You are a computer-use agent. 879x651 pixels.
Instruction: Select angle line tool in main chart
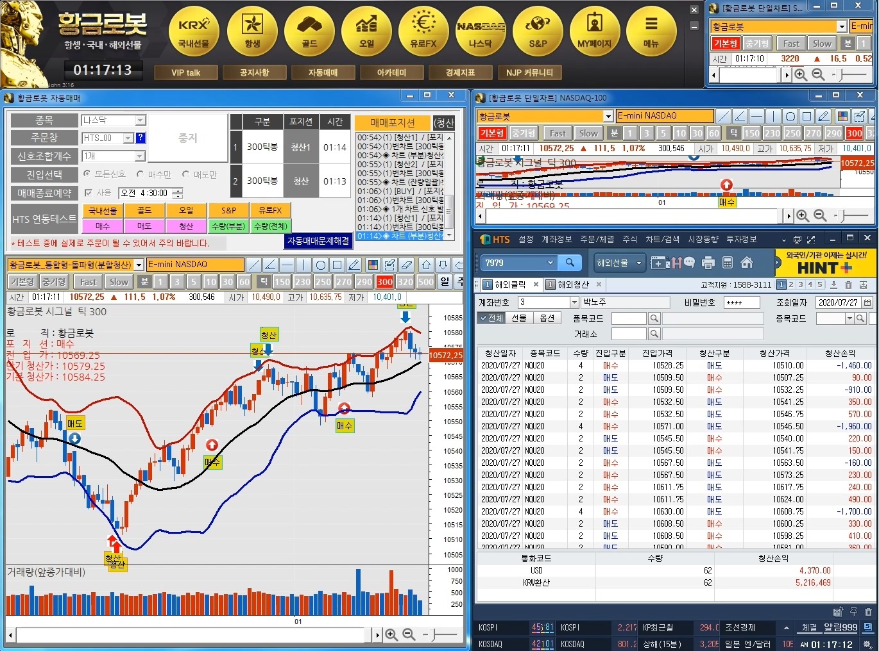click(270, 265)
